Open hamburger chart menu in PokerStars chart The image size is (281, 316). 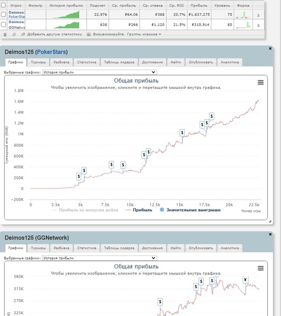[x=260, y=82]
